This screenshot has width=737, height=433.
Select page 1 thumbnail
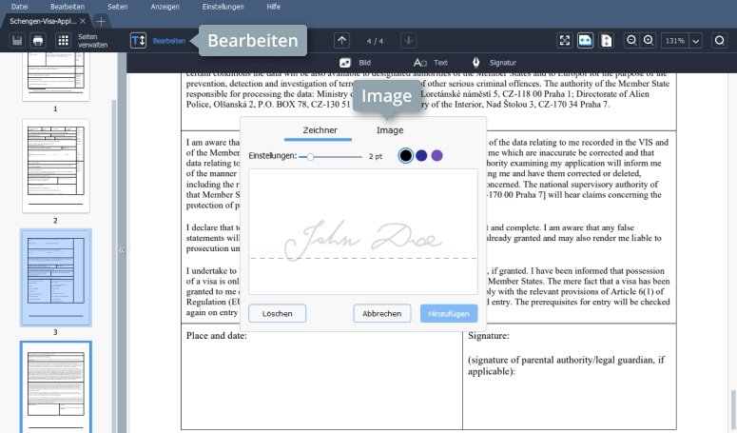[x=56, y=75]
